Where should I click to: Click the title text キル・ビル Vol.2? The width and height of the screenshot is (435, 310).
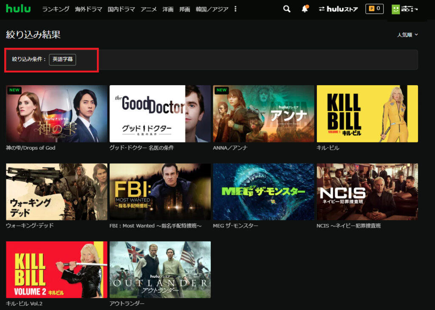pyautogui.click(x=24, y=304)
